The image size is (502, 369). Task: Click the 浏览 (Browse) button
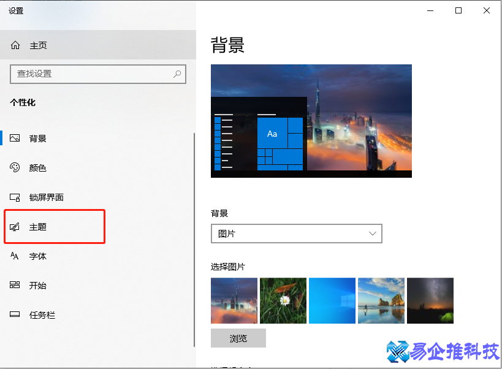(x=238, y=338)
